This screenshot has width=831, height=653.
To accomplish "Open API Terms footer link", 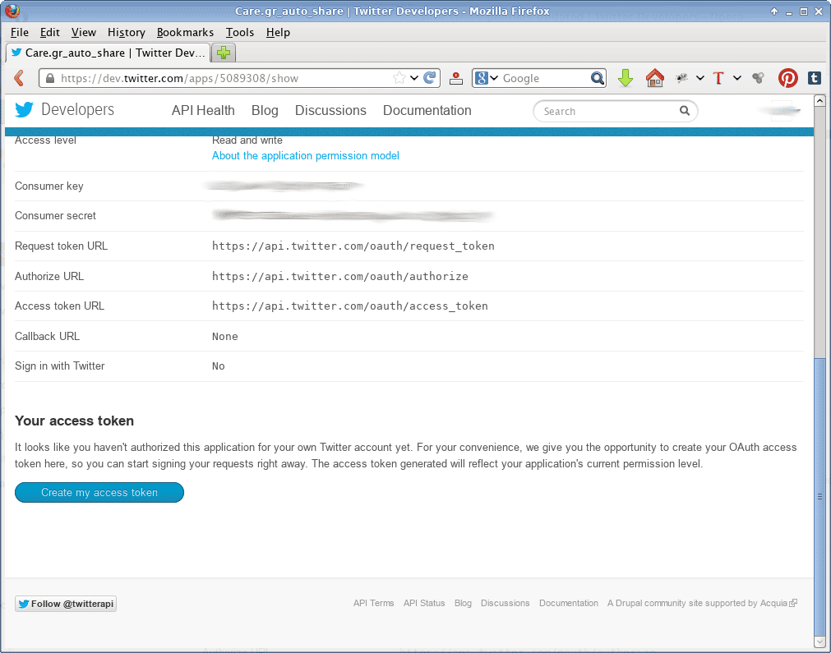I will click(374, 603).
